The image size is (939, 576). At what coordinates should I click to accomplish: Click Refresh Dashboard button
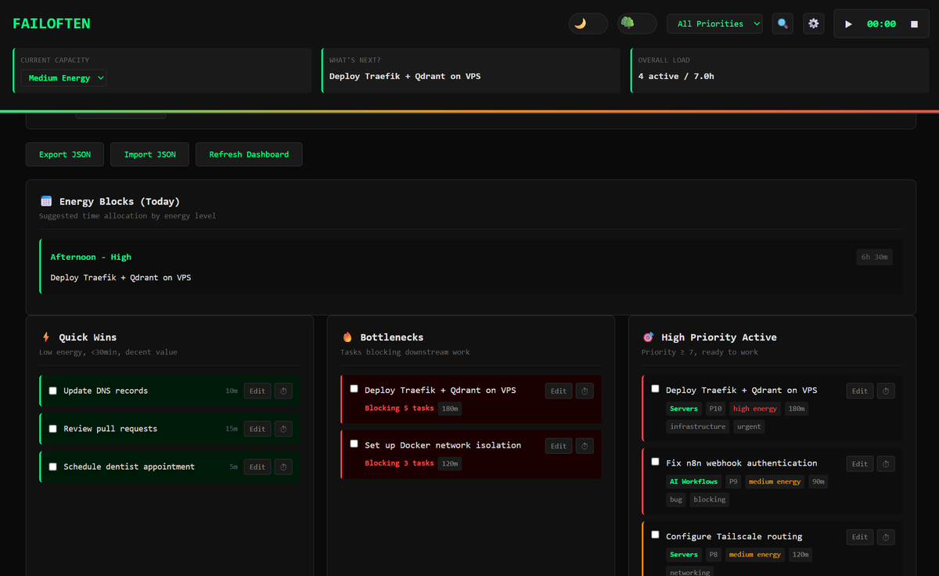coord(249,154)
